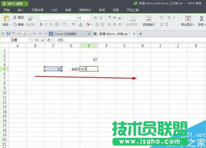Viewport: 206px width, 148px height.
Task: Open the Page Layout ribbon tab
Action: point(37,10)
